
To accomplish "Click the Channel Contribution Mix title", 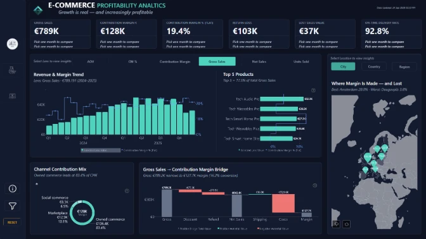I will (60, 169).
